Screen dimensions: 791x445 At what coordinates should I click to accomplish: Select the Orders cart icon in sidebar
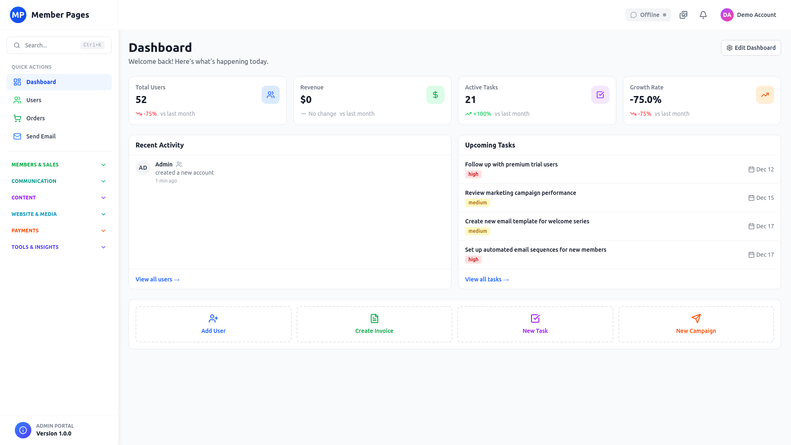tap(17, 118)
